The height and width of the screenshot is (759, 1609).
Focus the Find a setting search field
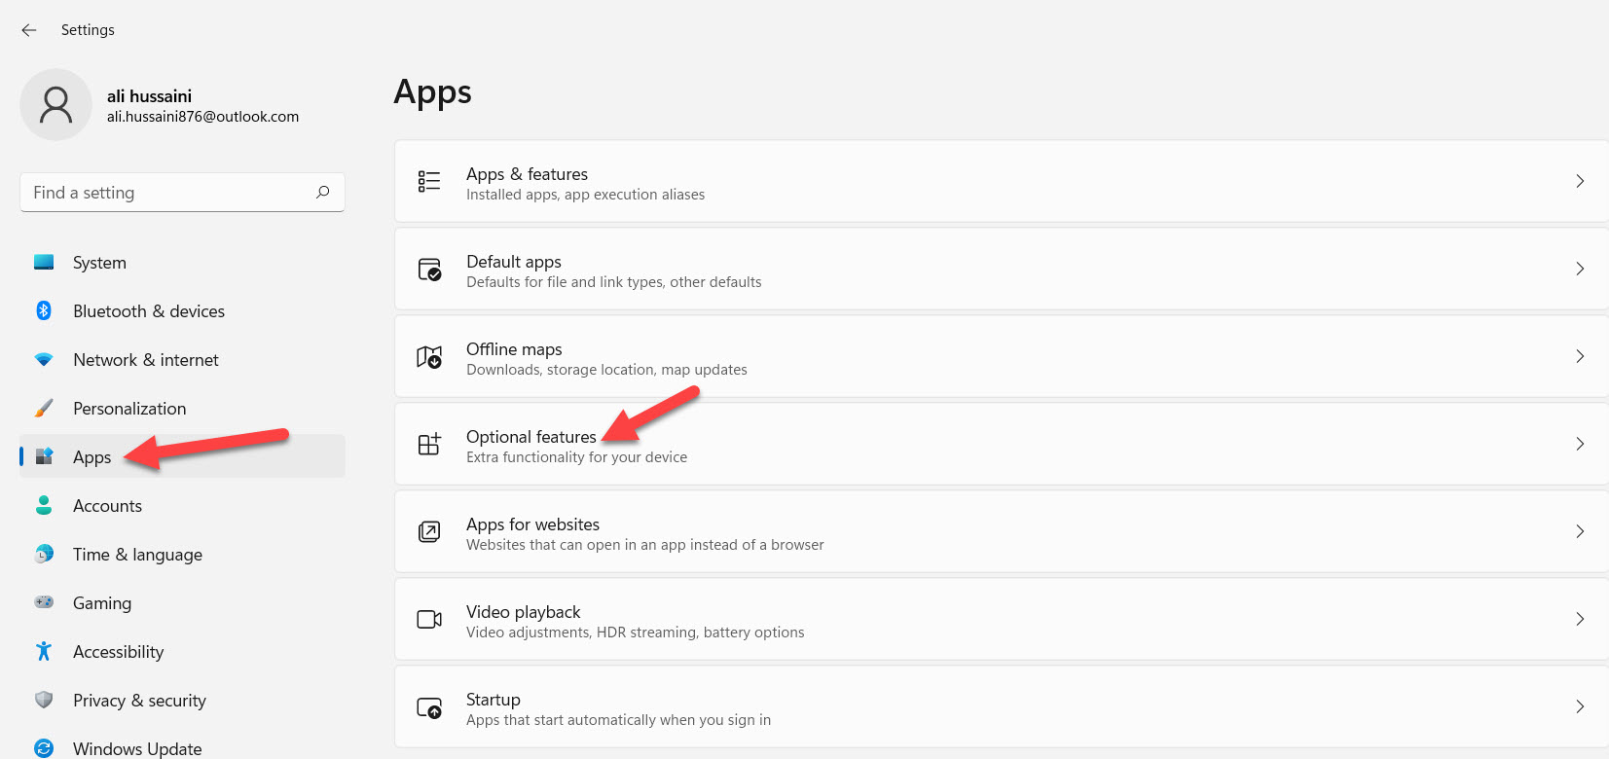pyautogui.click(x=165, y=193)
